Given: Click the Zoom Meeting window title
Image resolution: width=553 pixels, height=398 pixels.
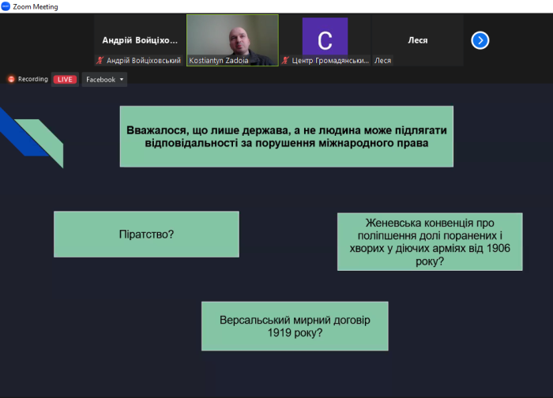Looking at the screenshot, I should tap(36, 6).
